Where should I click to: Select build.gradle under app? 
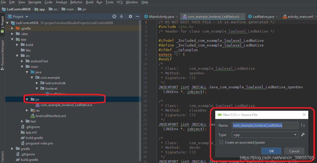point(34,138)
